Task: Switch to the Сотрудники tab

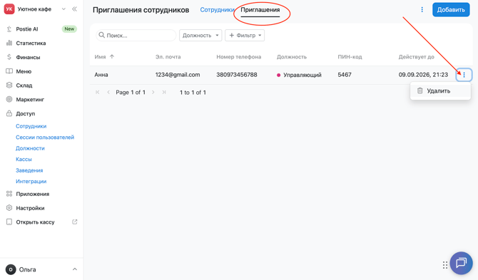Action: pyautogui.click(x=217, y=10)
